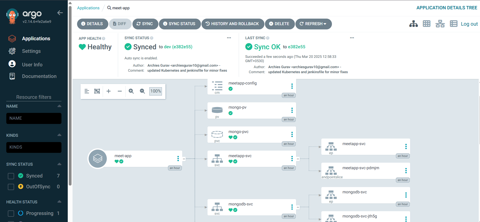Collapse the sidebar with the back arrow

60,13
